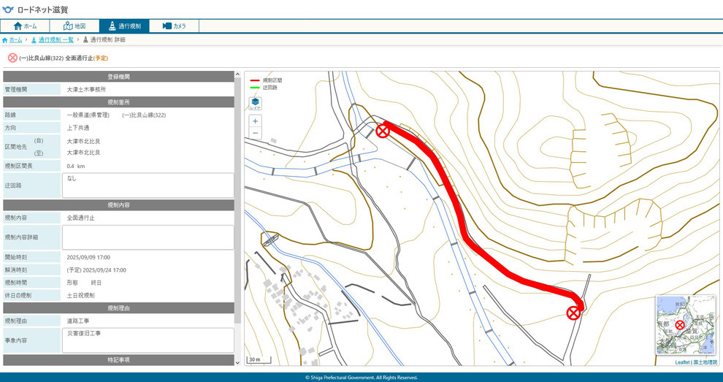Click the southern road closure marker on map

click(573, 313)
